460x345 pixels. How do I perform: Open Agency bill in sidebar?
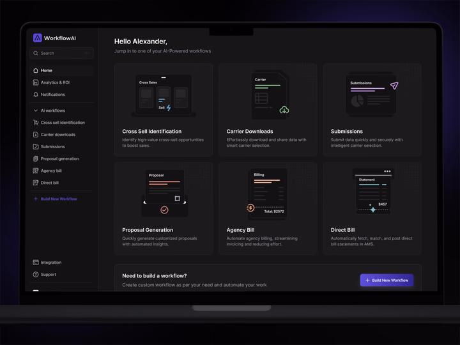[61, 171]
